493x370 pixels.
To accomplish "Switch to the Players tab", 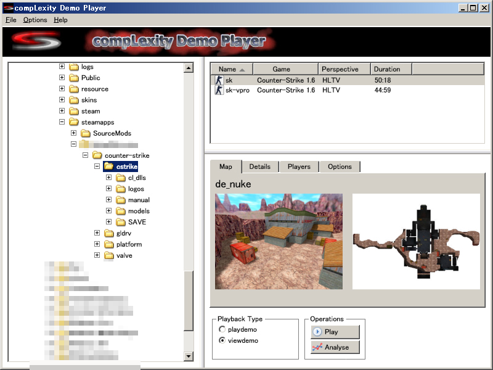I will point(299,166).
